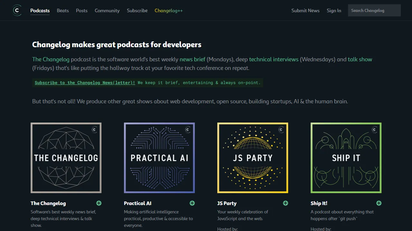This screenshot has height=231, width=412.
Task: Open Practical AI podcast cover art
Action: coord(159,158)
